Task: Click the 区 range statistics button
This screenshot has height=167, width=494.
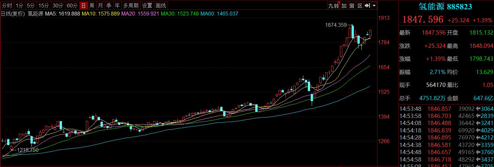Action: [360, 5]
